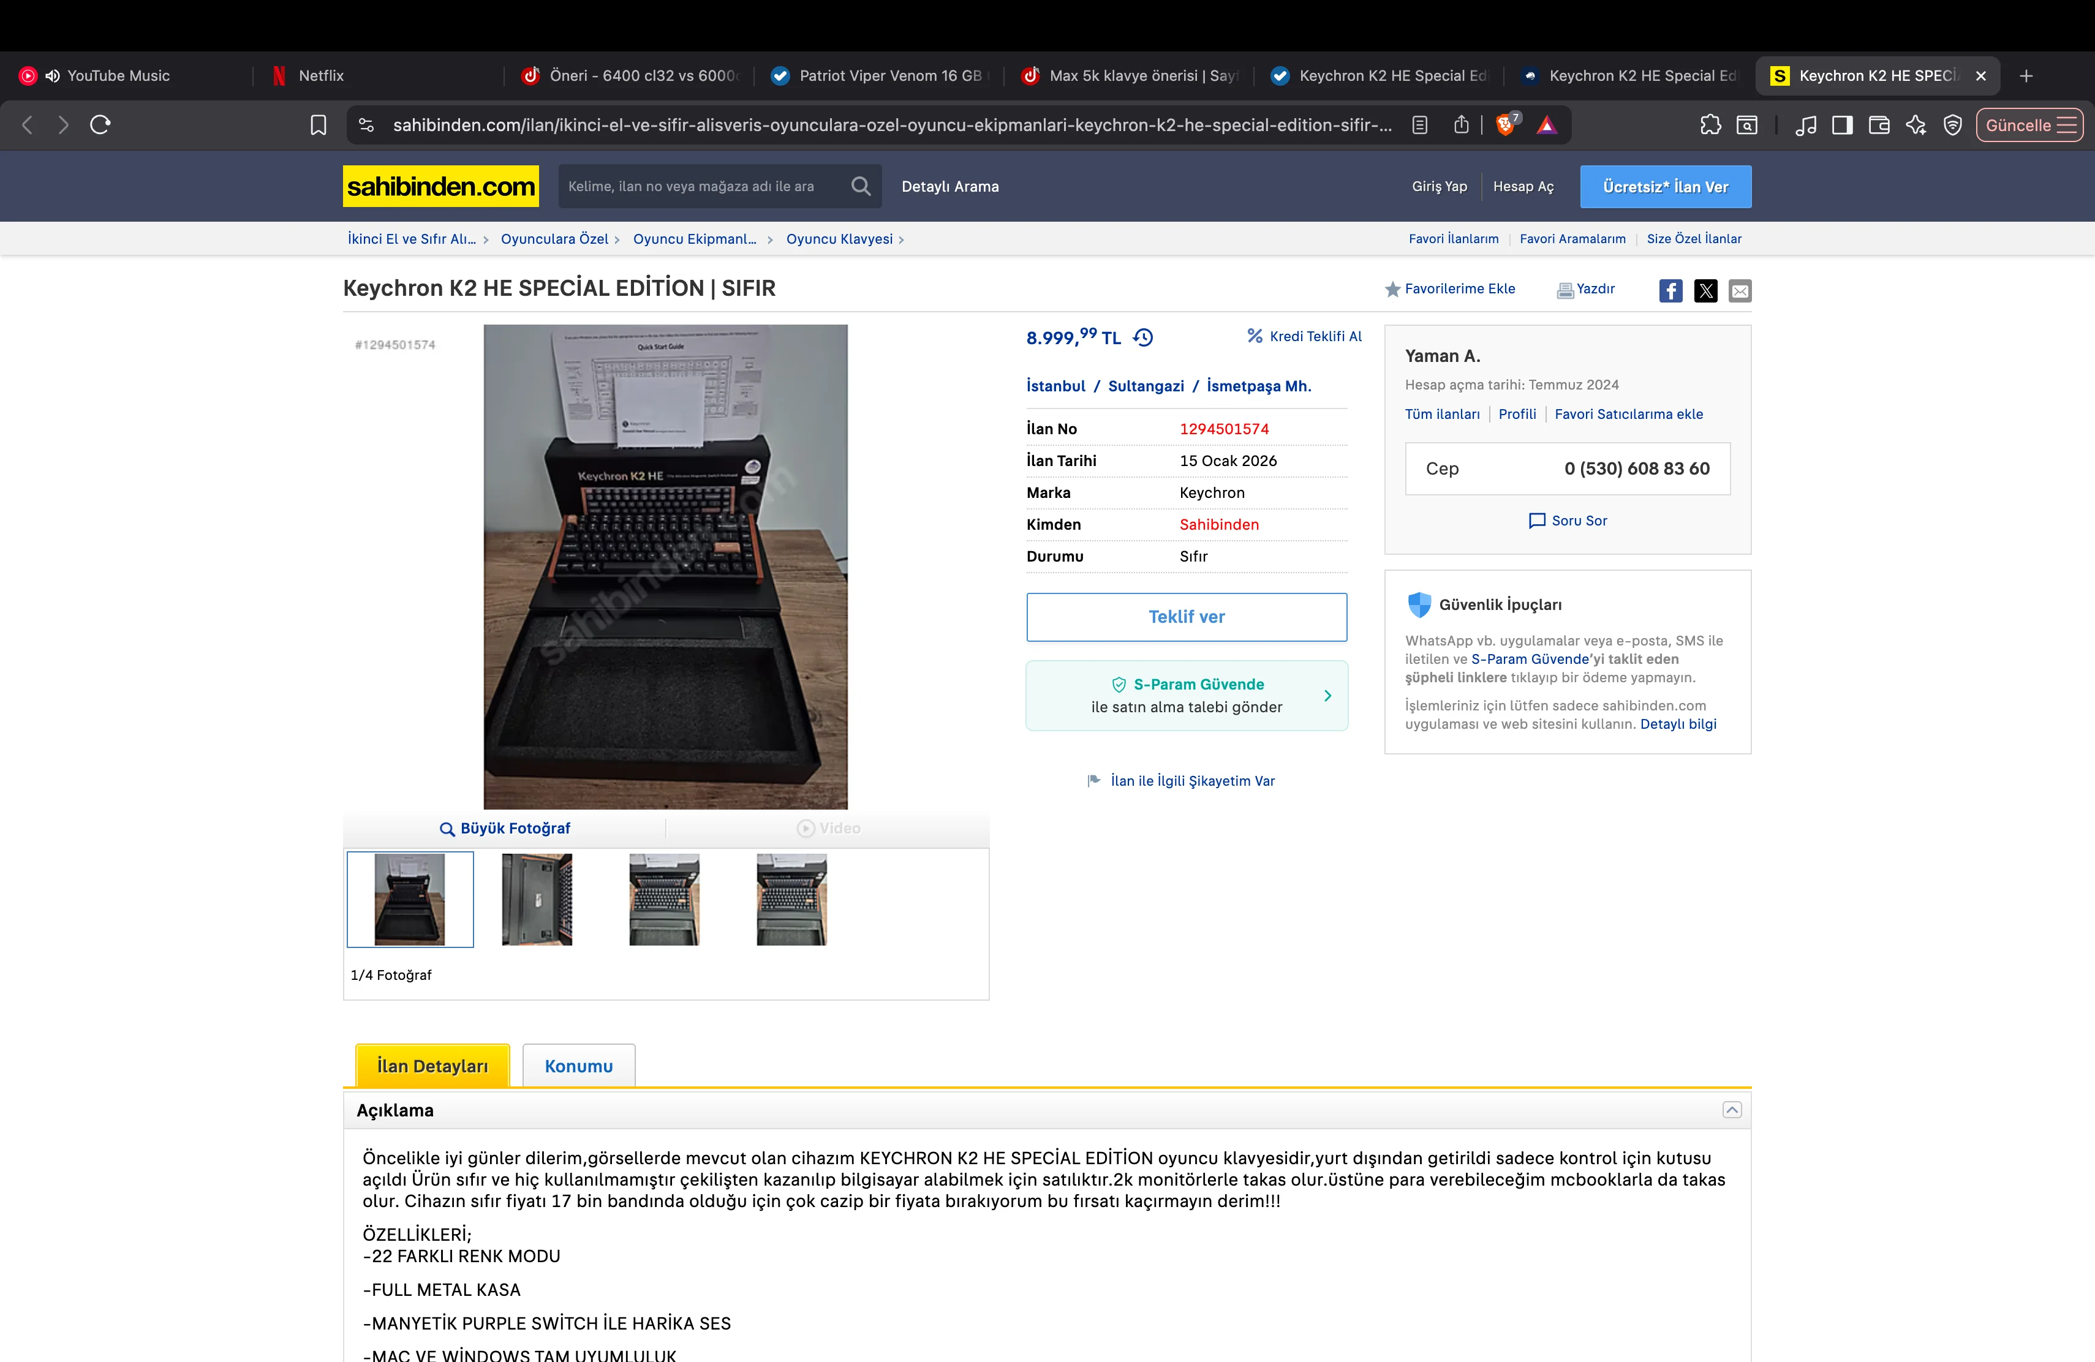
Task: Reload the current page
Action: coord(100,125)
